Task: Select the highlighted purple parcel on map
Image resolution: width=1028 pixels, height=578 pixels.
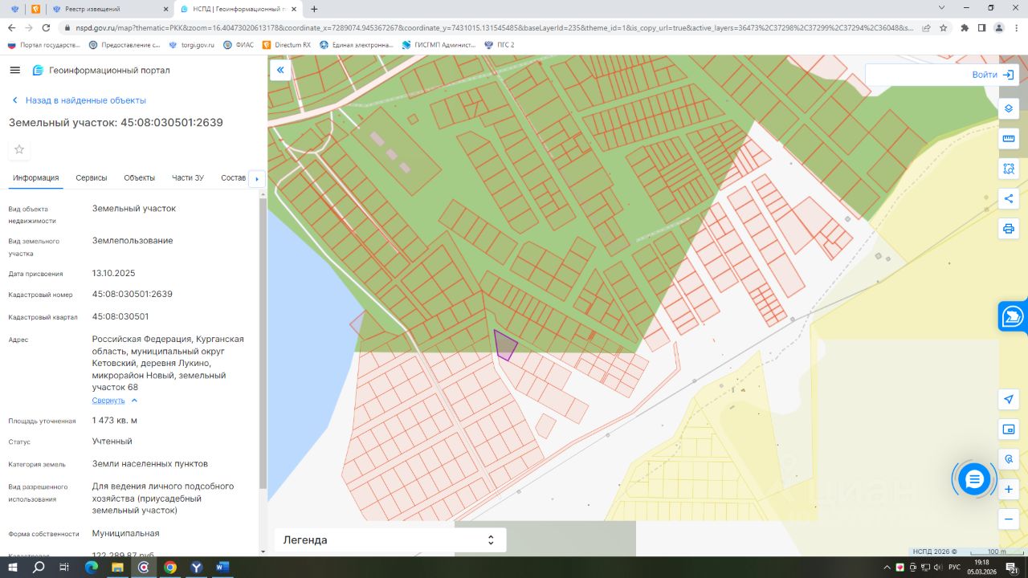Action: point(504,346)
